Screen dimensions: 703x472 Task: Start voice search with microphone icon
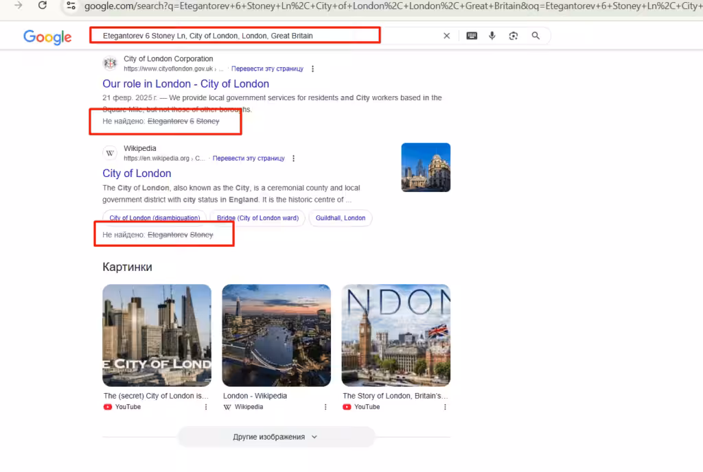pyautogui.click(x=492, y=36)
